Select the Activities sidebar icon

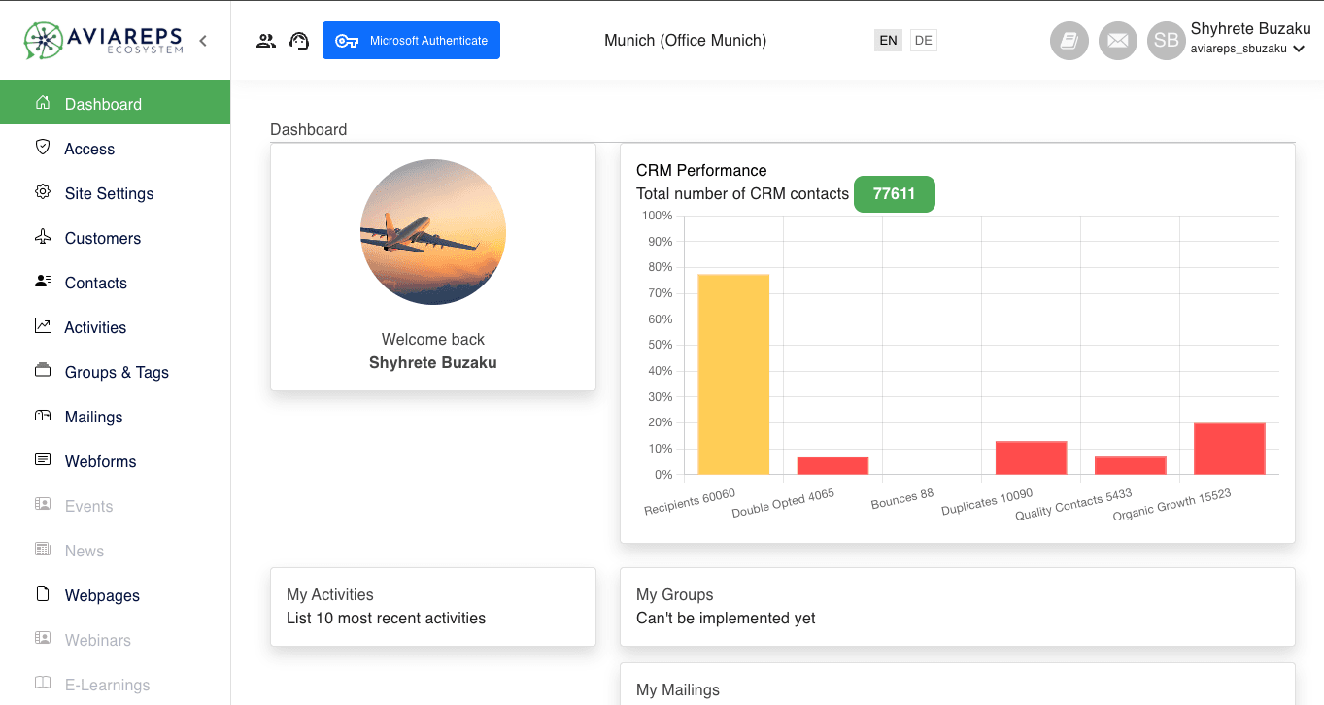coord(43,326)
